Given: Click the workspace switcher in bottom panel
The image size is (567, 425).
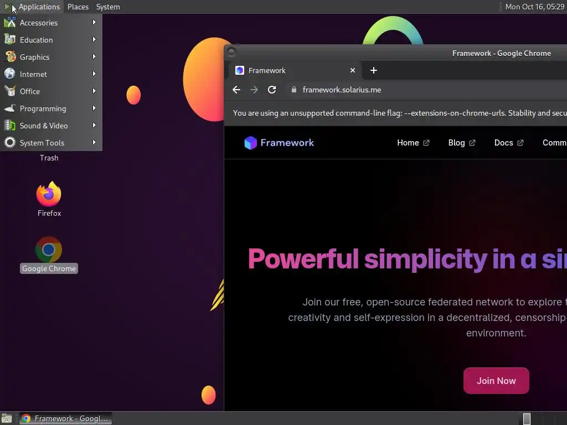Looking at the screenshot, I should point(527,419).
